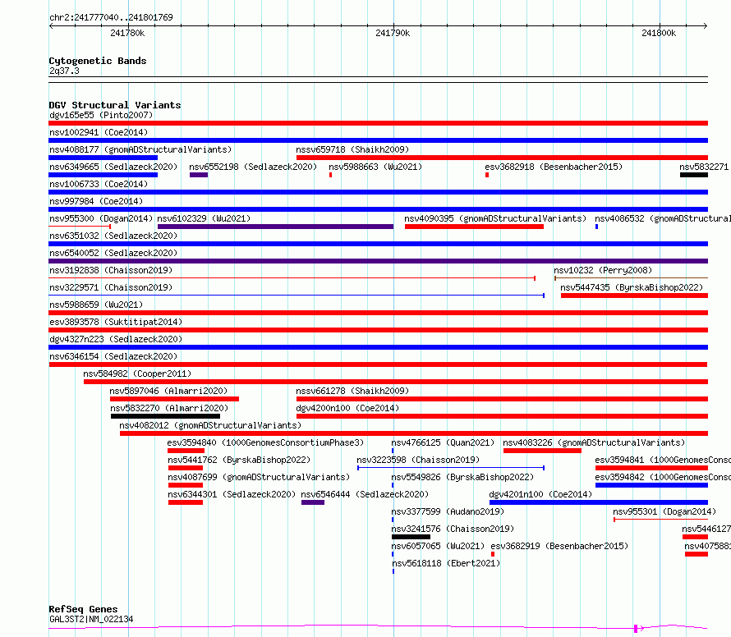Click the nsv10232 (Perry2008) label
Image resolution: width=731 pixels, height=637 pixels.
pyautogui.click(x=603, y=270)
